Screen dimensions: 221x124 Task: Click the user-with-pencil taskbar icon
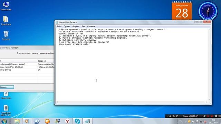coord(57,121)
